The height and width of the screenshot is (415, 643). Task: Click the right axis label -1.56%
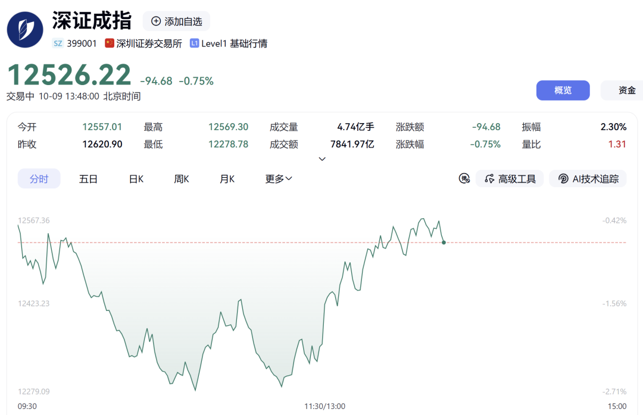click(x=614, y=304)
